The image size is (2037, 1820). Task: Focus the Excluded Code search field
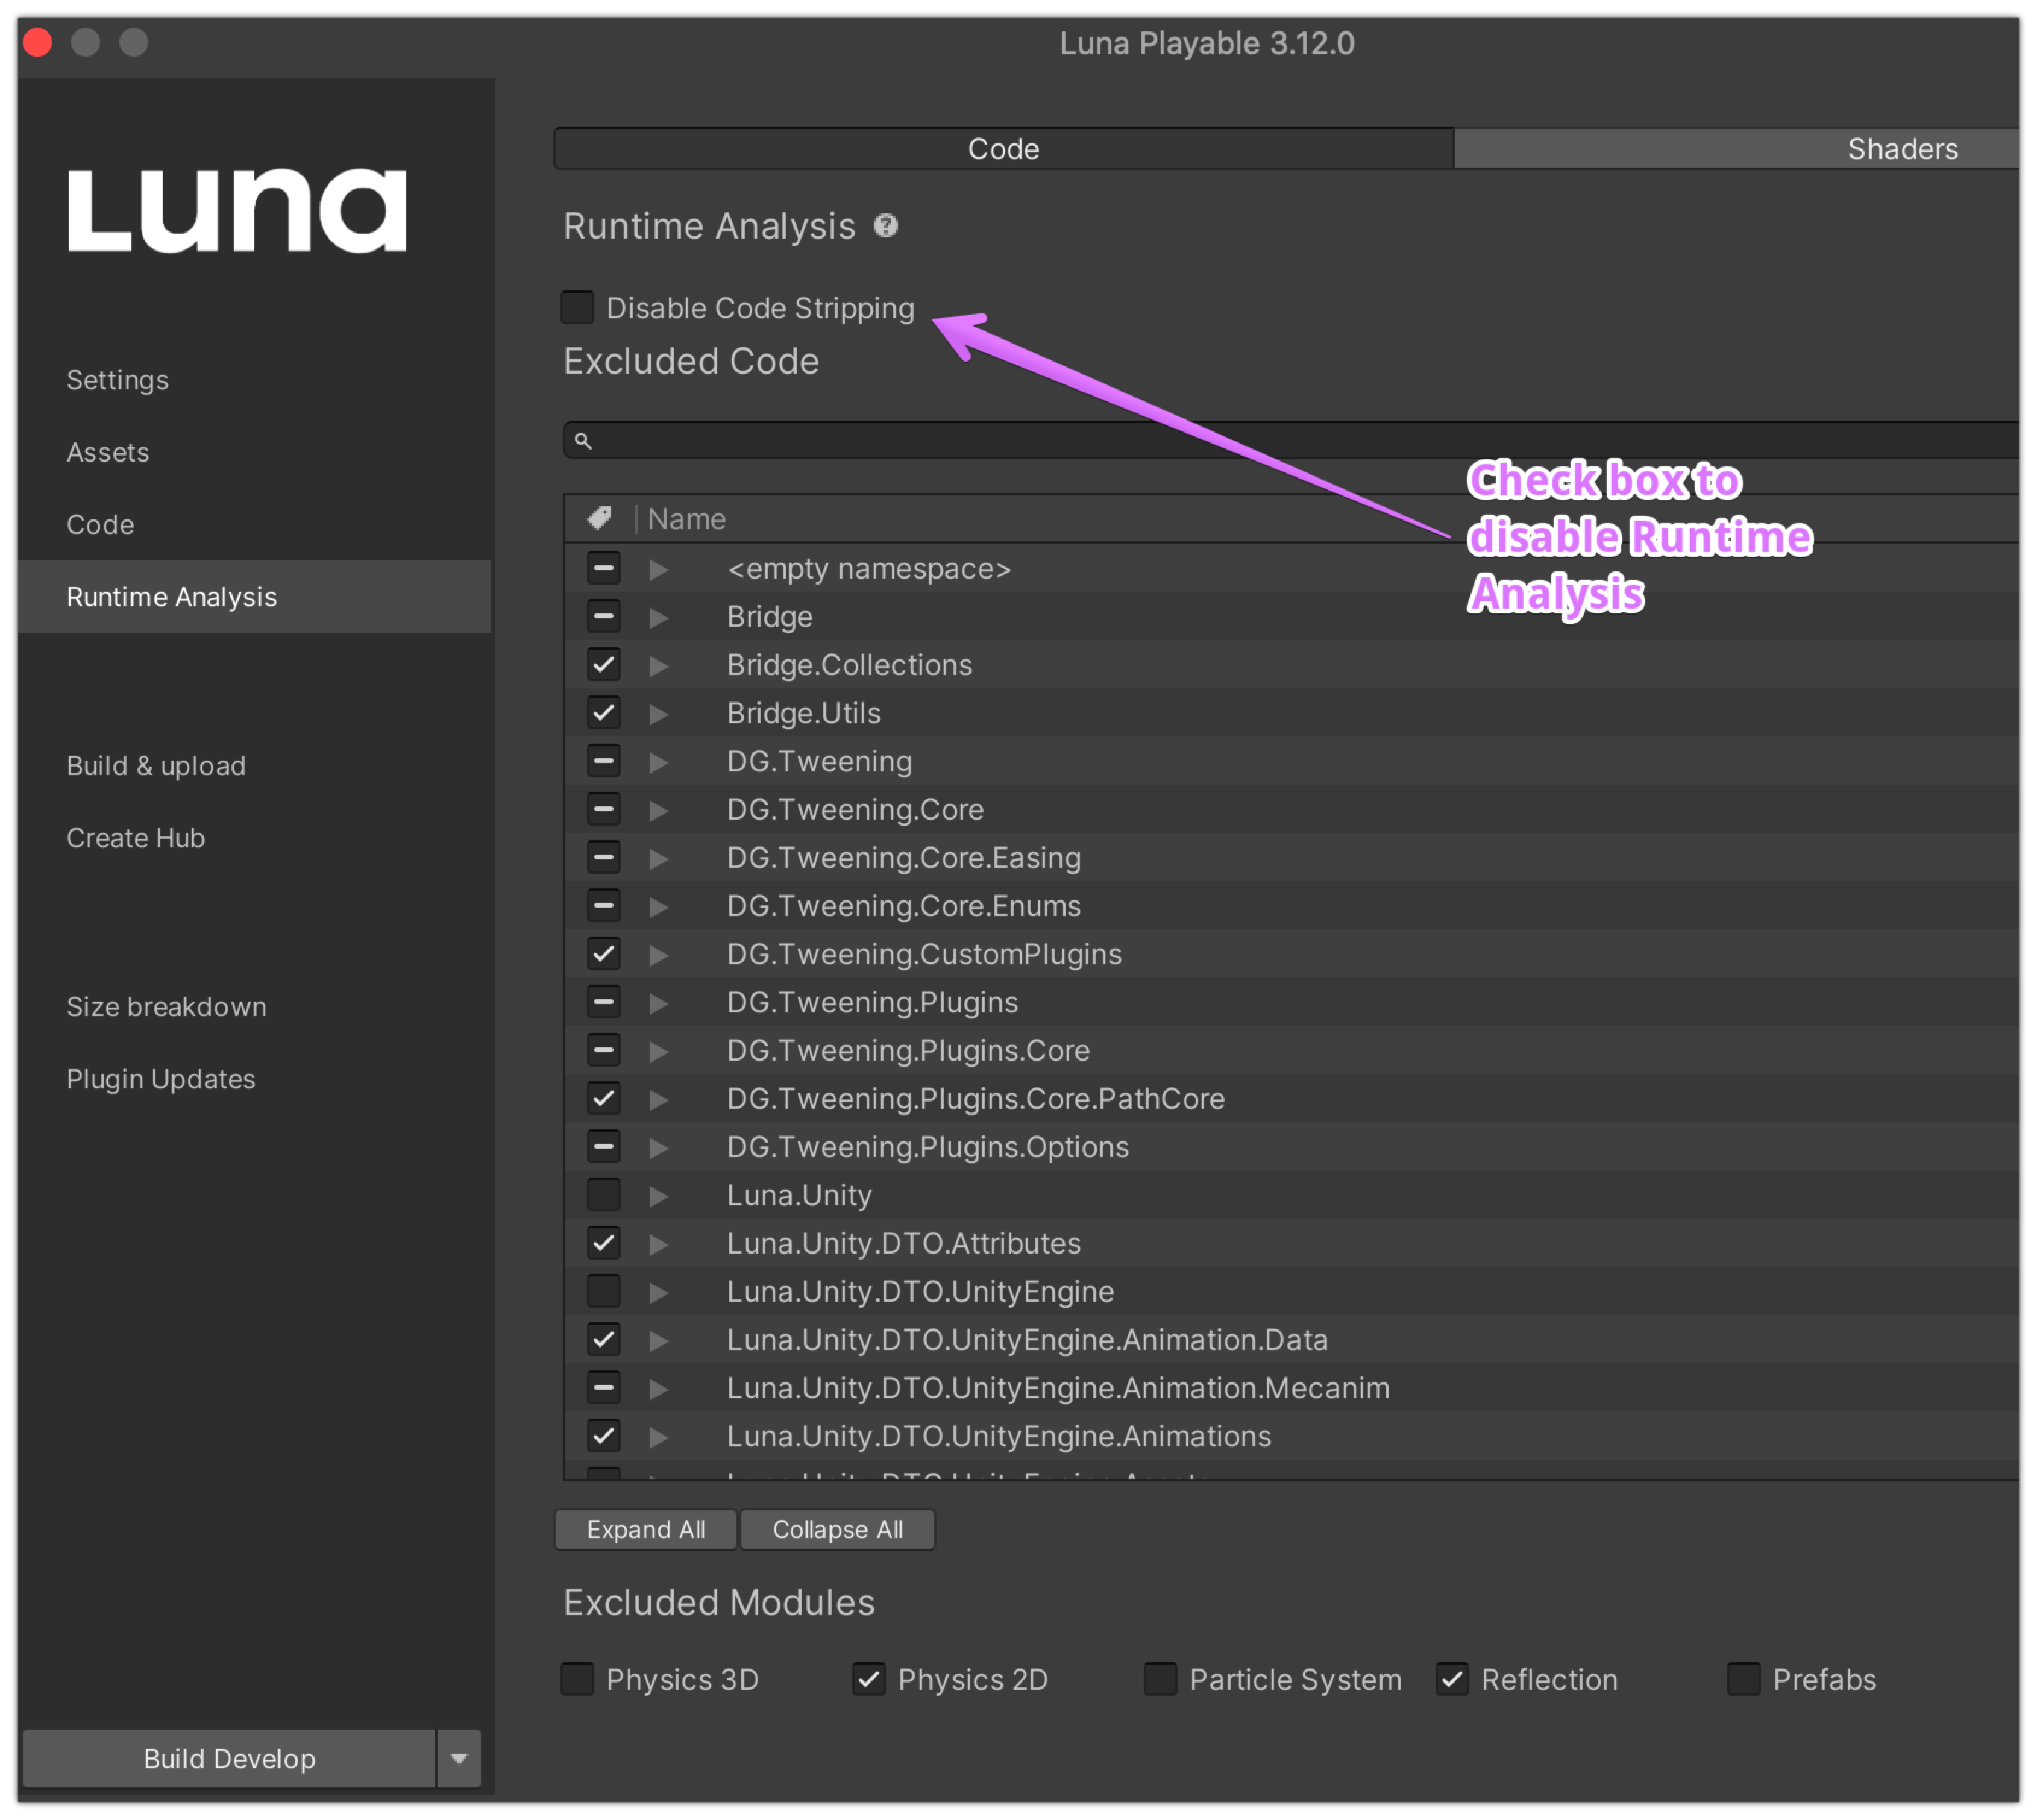[x=1290, y=441]
